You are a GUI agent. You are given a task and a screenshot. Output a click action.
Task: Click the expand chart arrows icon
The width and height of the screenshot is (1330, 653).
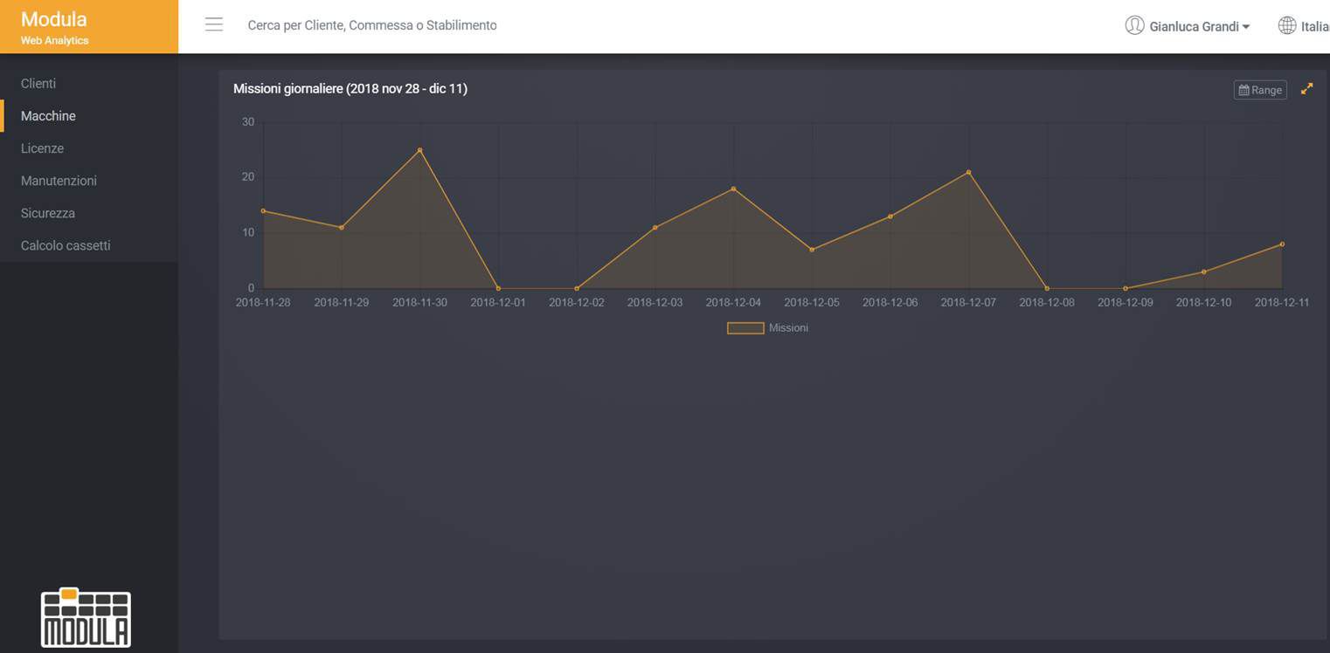[1306, 89]
